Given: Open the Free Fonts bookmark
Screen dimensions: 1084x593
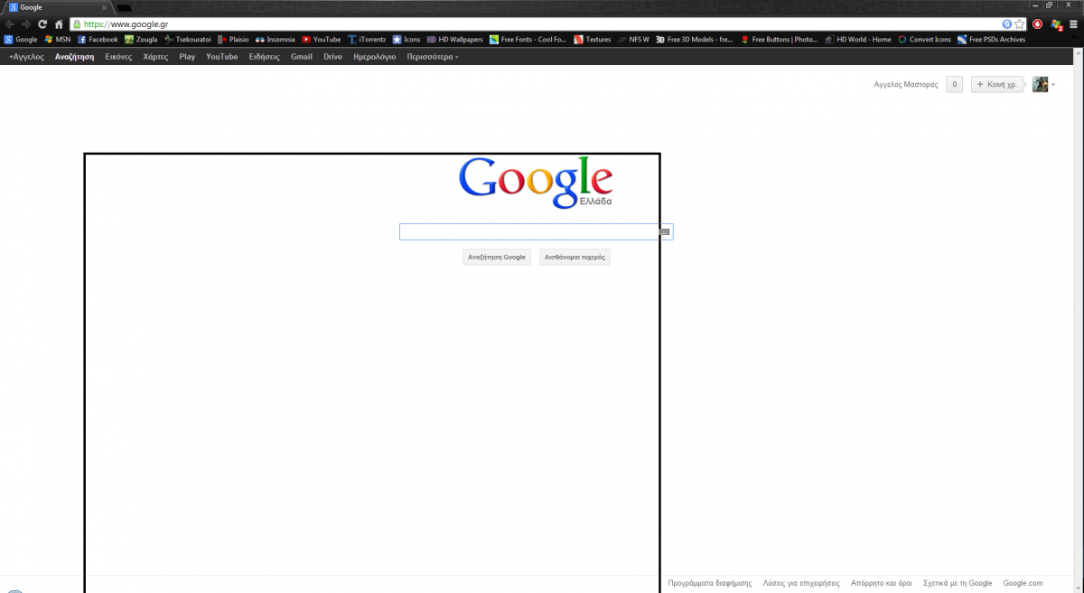Looking at the screenshot, I should coord(528,40).
